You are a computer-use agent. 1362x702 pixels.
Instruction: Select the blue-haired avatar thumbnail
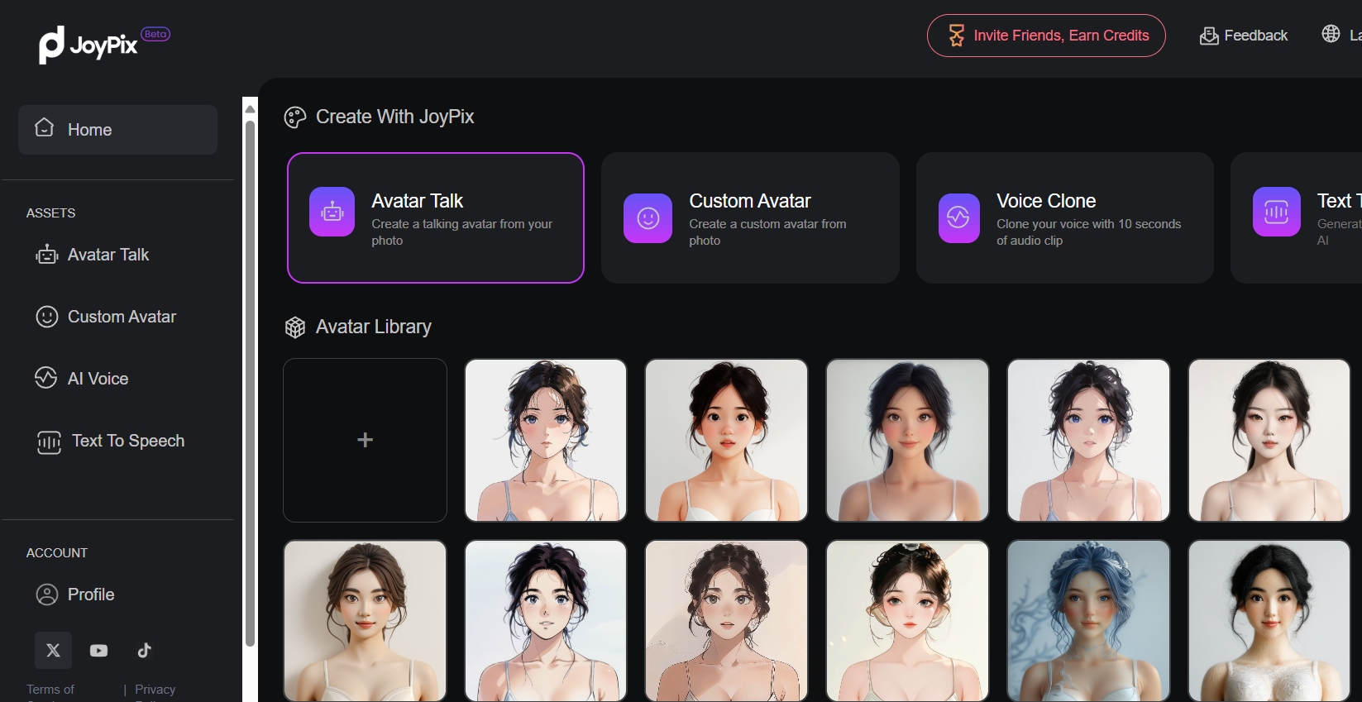tap(1087, 620)
